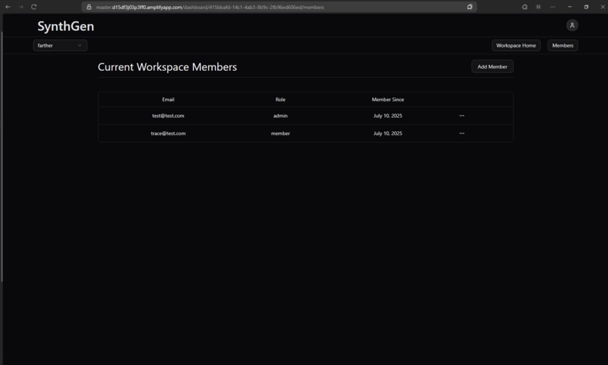The height and width of the screenshot is (365, 608).
Task: Click the browser back arrow
Action: pos(8,7)
